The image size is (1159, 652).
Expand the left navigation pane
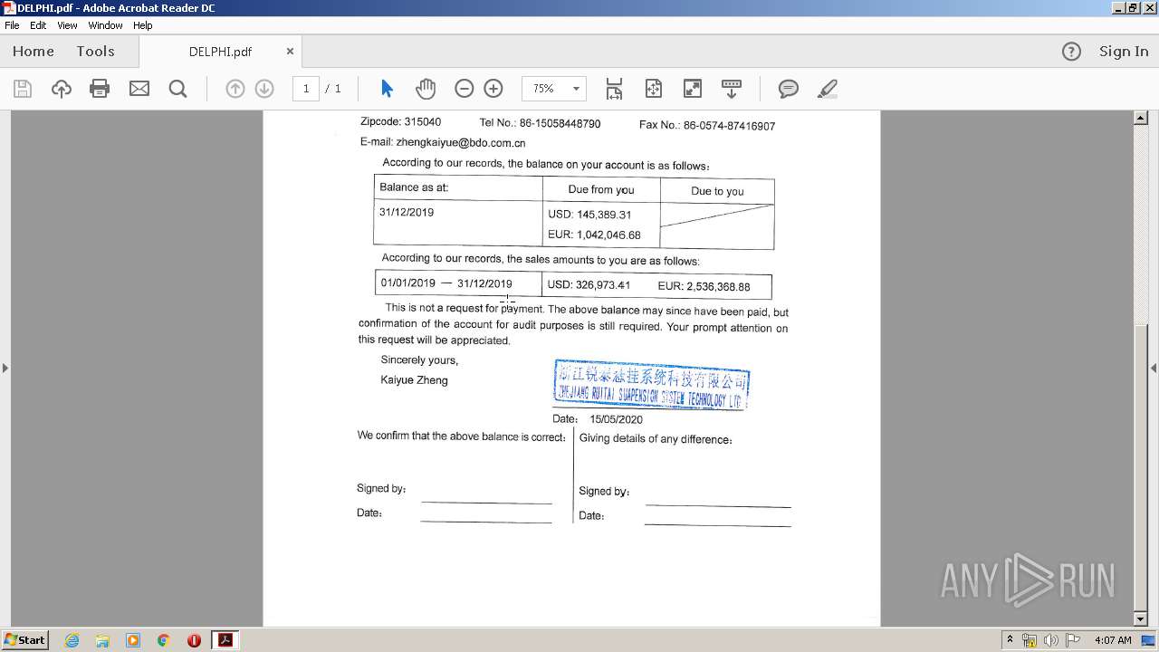tap(5, 368)
